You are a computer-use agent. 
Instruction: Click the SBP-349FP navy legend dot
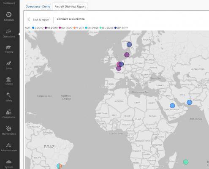tap(116, 28)
